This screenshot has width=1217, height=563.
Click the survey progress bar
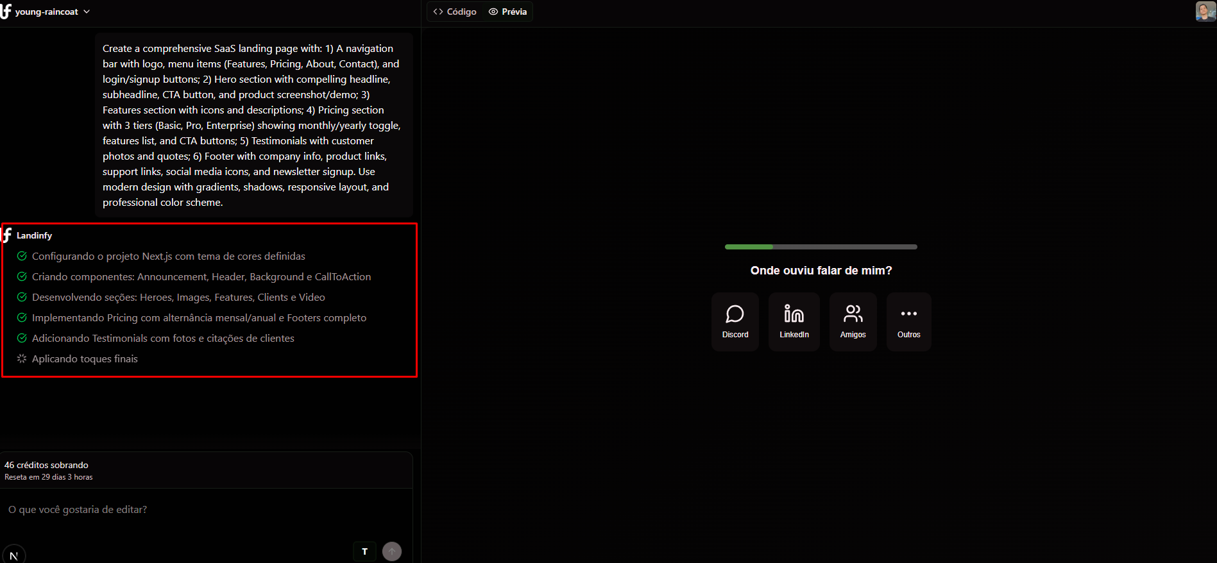coord(821,247)
